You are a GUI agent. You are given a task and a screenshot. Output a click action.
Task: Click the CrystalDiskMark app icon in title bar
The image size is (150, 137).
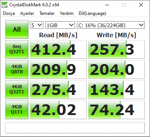click(4, 5)
